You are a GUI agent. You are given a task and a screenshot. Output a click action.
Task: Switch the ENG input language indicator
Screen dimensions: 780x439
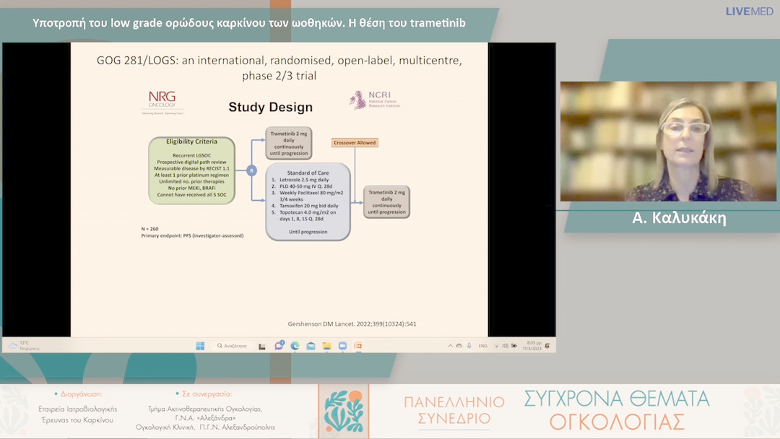[483, 346]
